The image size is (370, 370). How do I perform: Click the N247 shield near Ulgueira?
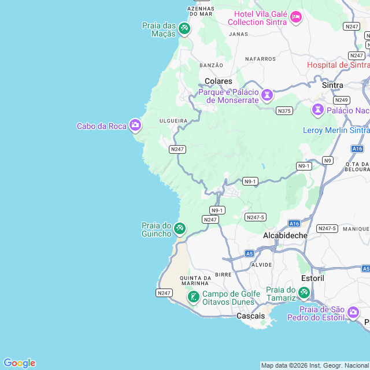coord(177,149)
